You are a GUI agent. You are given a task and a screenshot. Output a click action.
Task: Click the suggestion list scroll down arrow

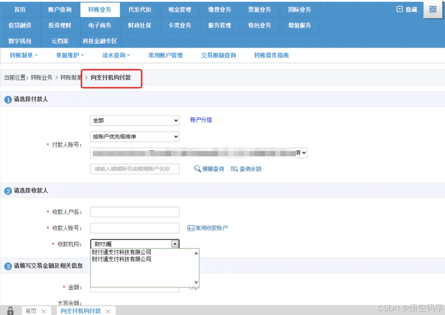[x=196, y=282]
